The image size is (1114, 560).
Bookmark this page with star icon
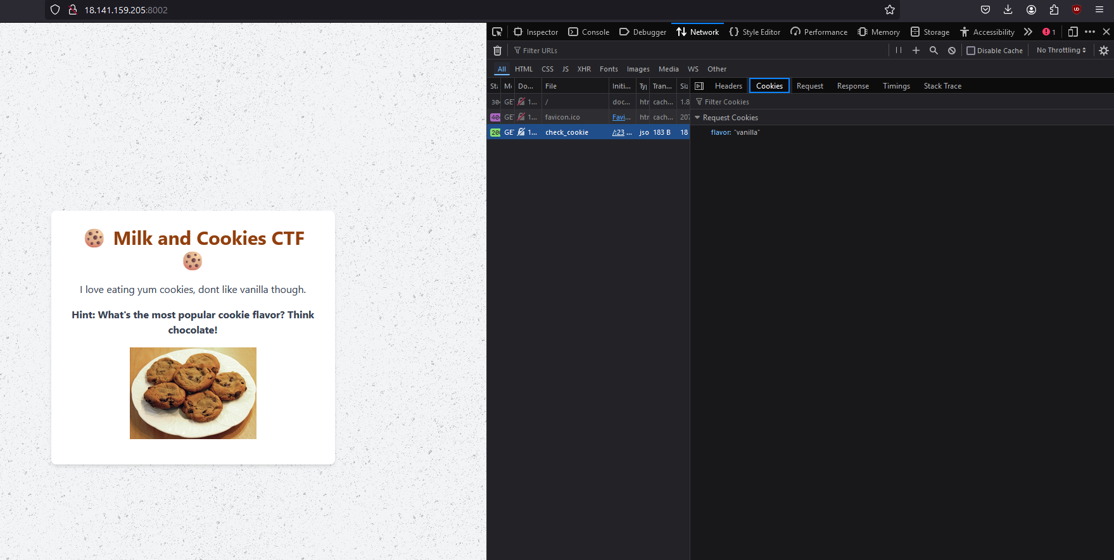[889, 9]
